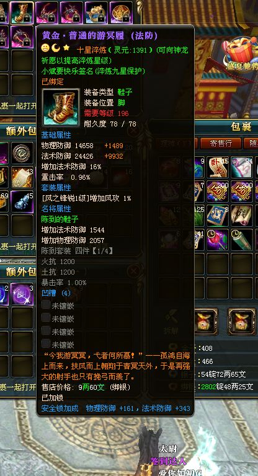Select the blue dragon book item
Viewport: 258px width, 476px height.
[x=217, y=216]
